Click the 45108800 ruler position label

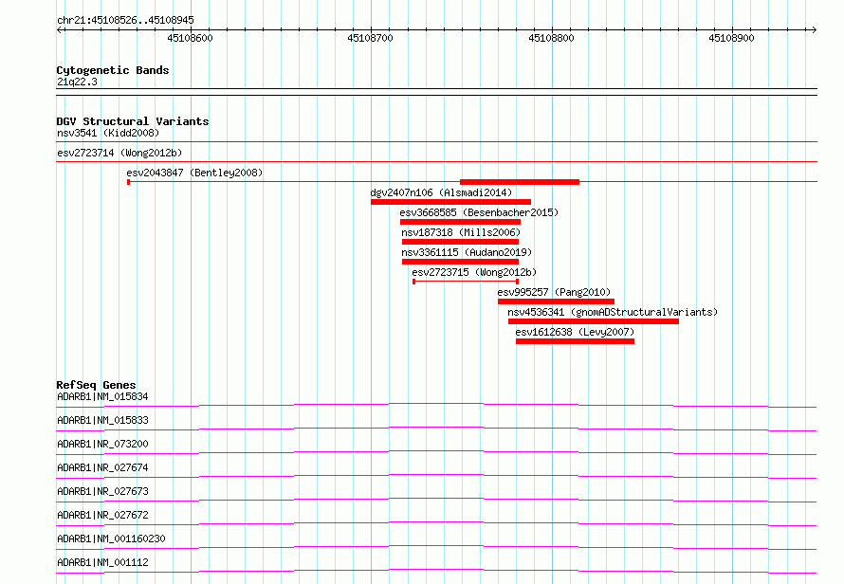coord(551,38)
